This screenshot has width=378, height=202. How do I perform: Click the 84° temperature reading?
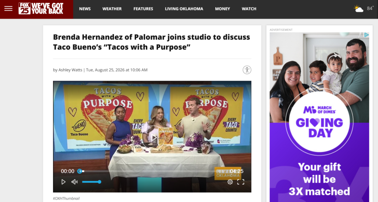370,9
